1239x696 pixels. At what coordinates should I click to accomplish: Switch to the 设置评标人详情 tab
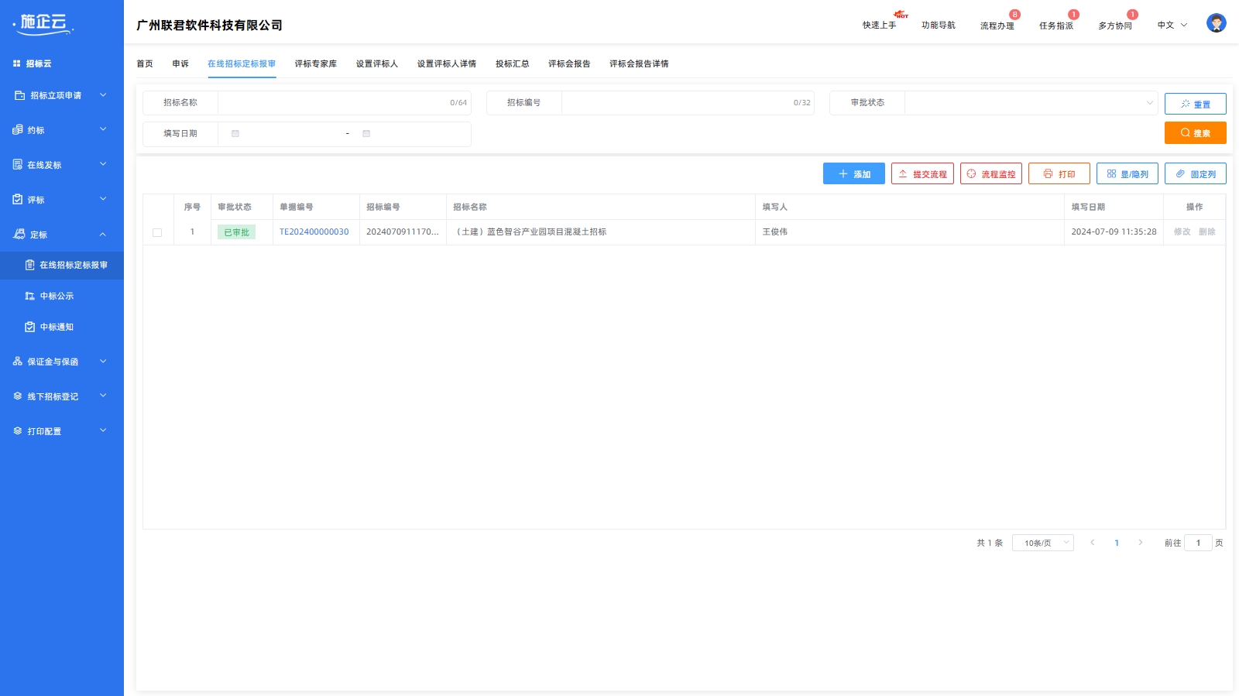(x=447, y=63)
